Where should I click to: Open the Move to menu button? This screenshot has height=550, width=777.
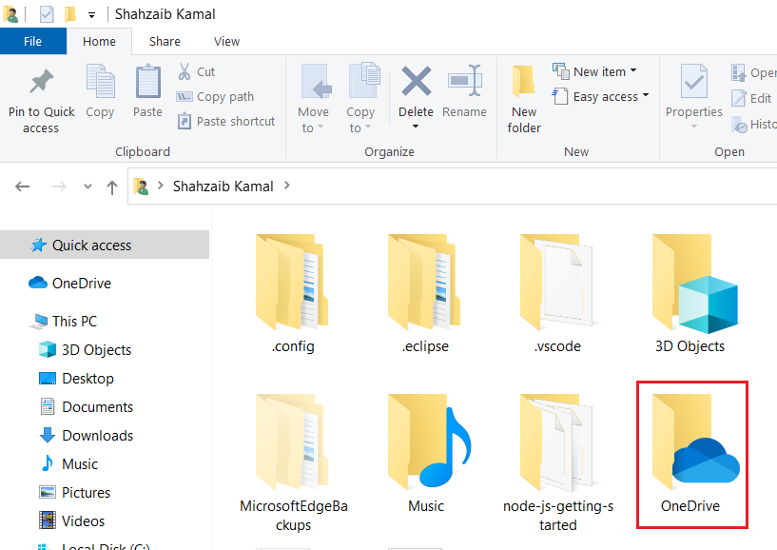click(x=313, y=99)
